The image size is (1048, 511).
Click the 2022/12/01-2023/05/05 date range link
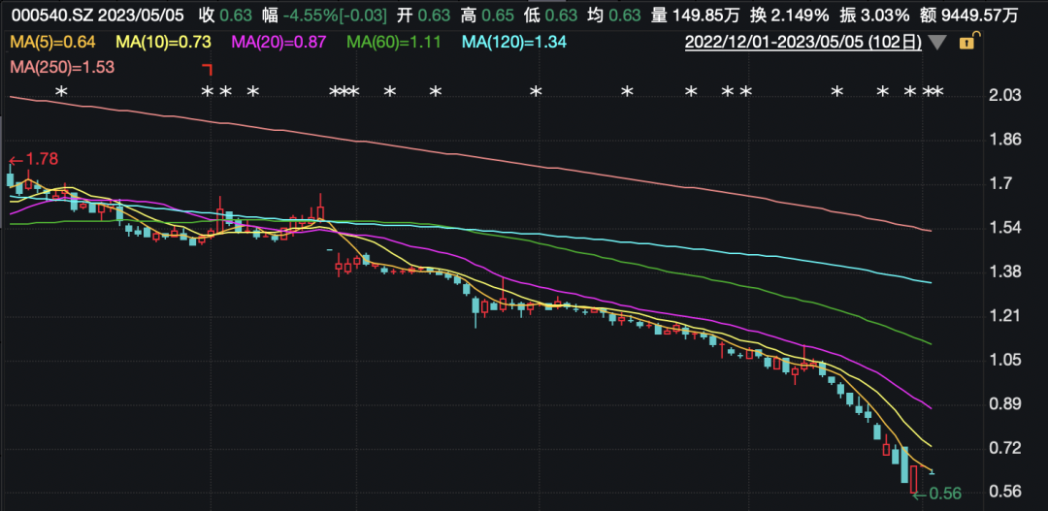pyautogui.click(x=803, y=43)
